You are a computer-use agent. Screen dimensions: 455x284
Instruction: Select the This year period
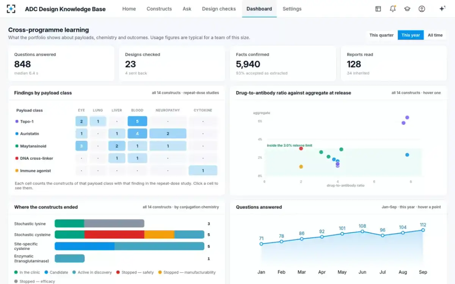(411, 35)
